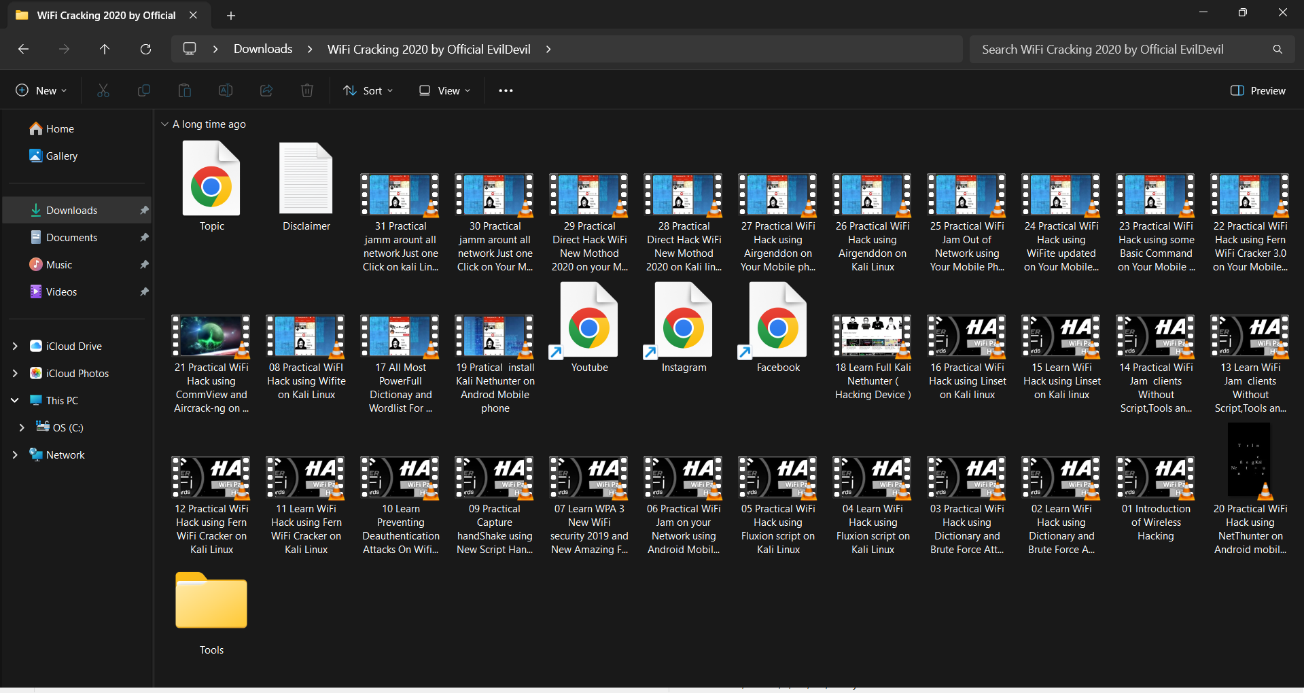Open the New dropdown menu
The image size is (1304, 693).
(41, 90)
